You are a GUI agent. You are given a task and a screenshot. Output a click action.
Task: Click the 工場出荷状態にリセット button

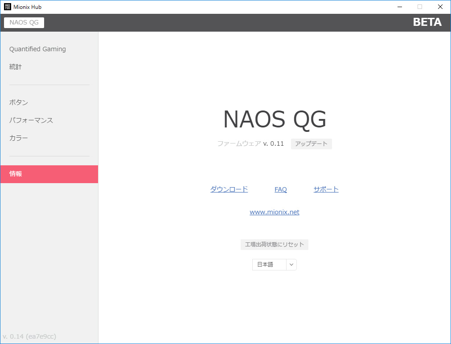pos(275,245)
